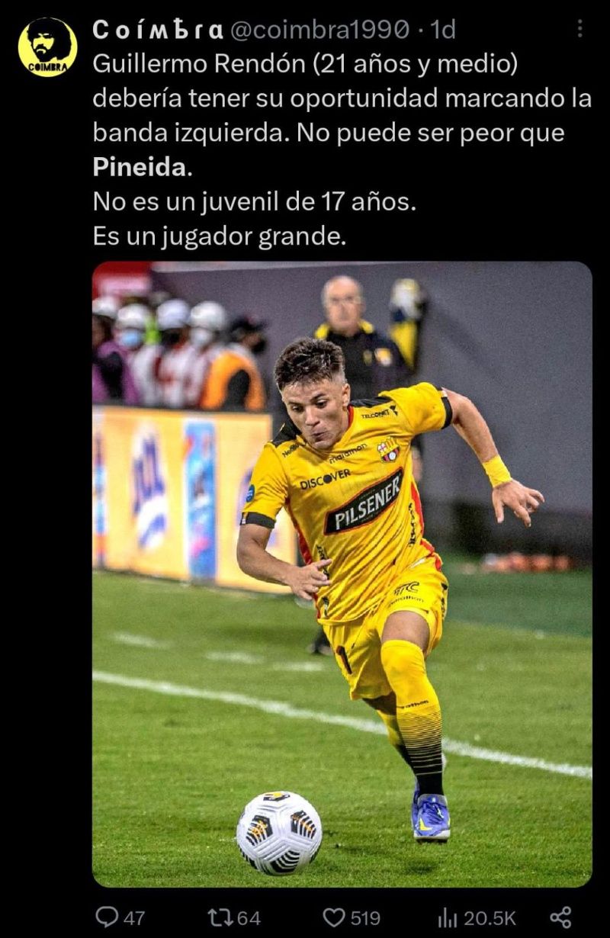Open the attached footballer photo
This screenshot has width=610, height=938.
[342, 574]
